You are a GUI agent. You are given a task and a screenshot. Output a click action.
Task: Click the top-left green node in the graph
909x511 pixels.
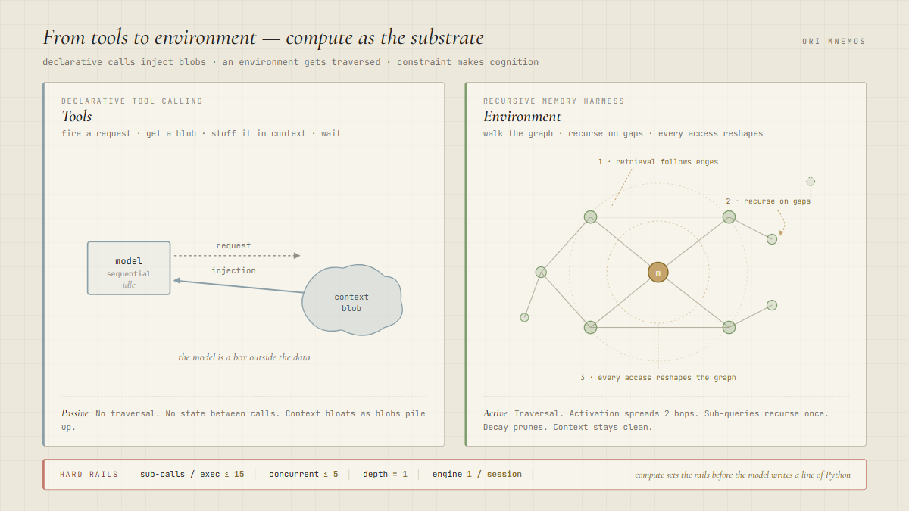590,217
